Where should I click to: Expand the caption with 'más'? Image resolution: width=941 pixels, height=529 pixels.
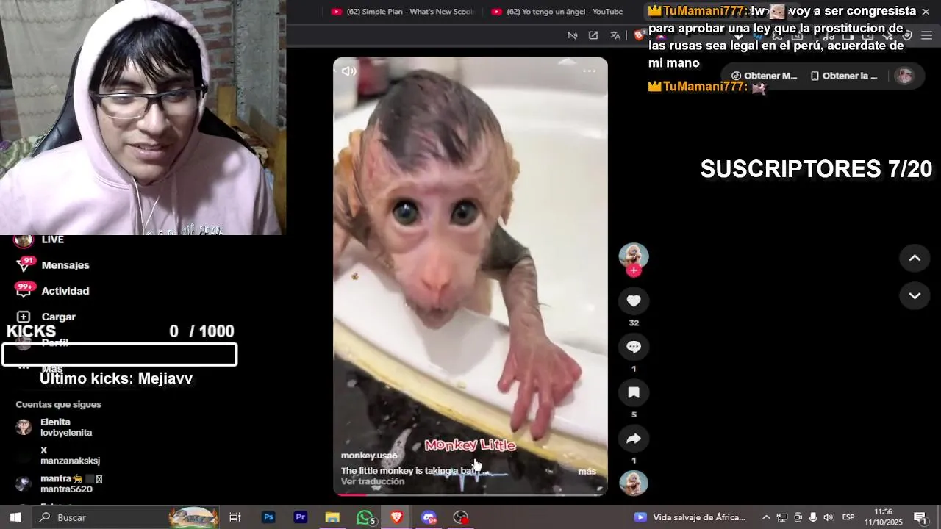[587, 472]
